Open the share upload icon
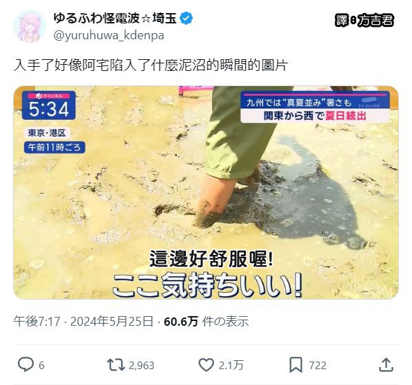The image size is (412, 385). point(386,365)
